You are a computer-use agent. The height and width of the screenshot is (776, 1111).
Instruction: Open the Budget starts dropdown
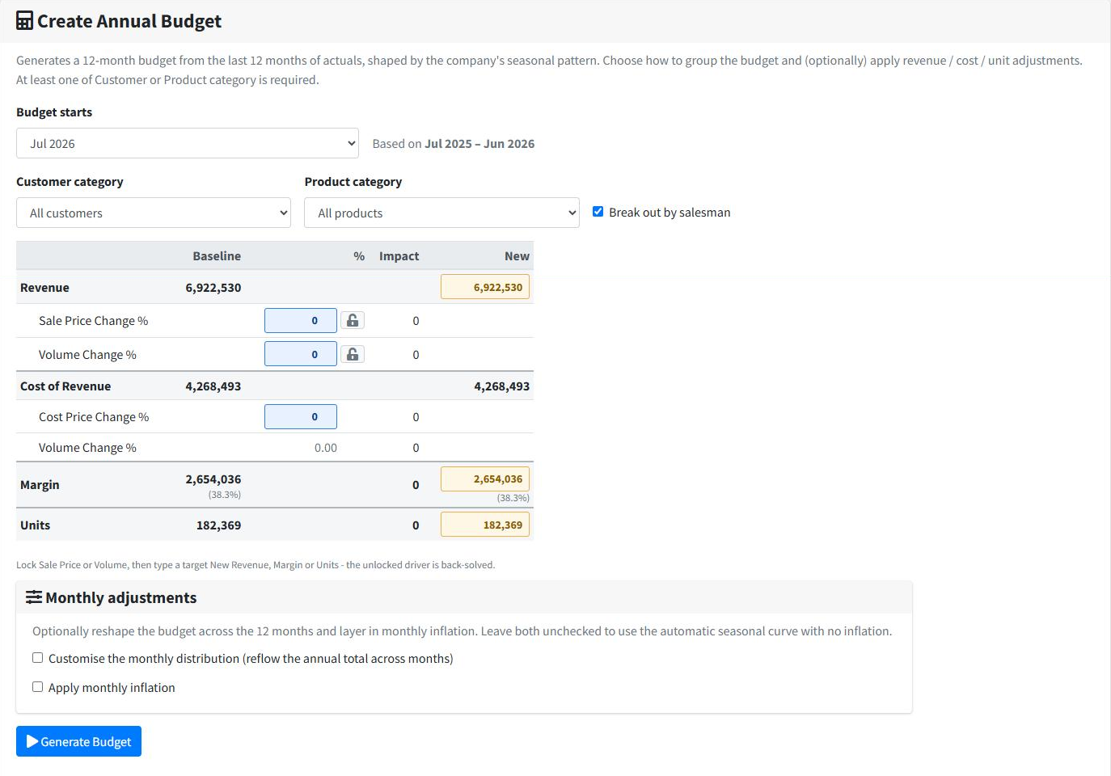point(187,143)
